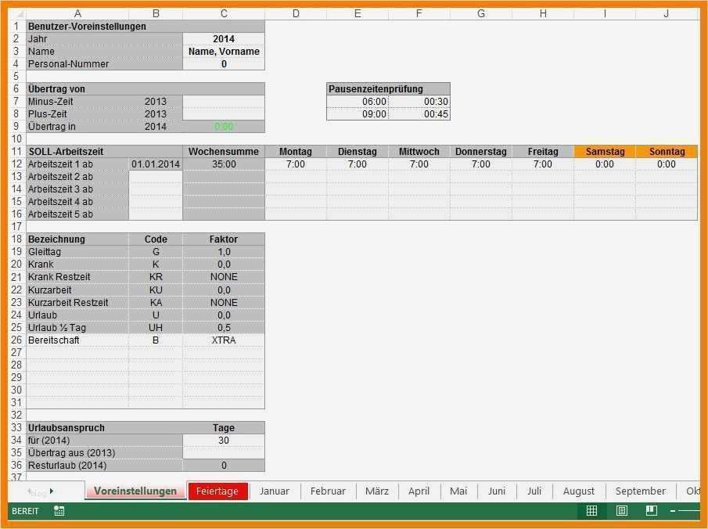Image resolution: width=708 pixels, height=529 pixels.
Task: Switch to Normal view icon
Action: click(591, 511)
